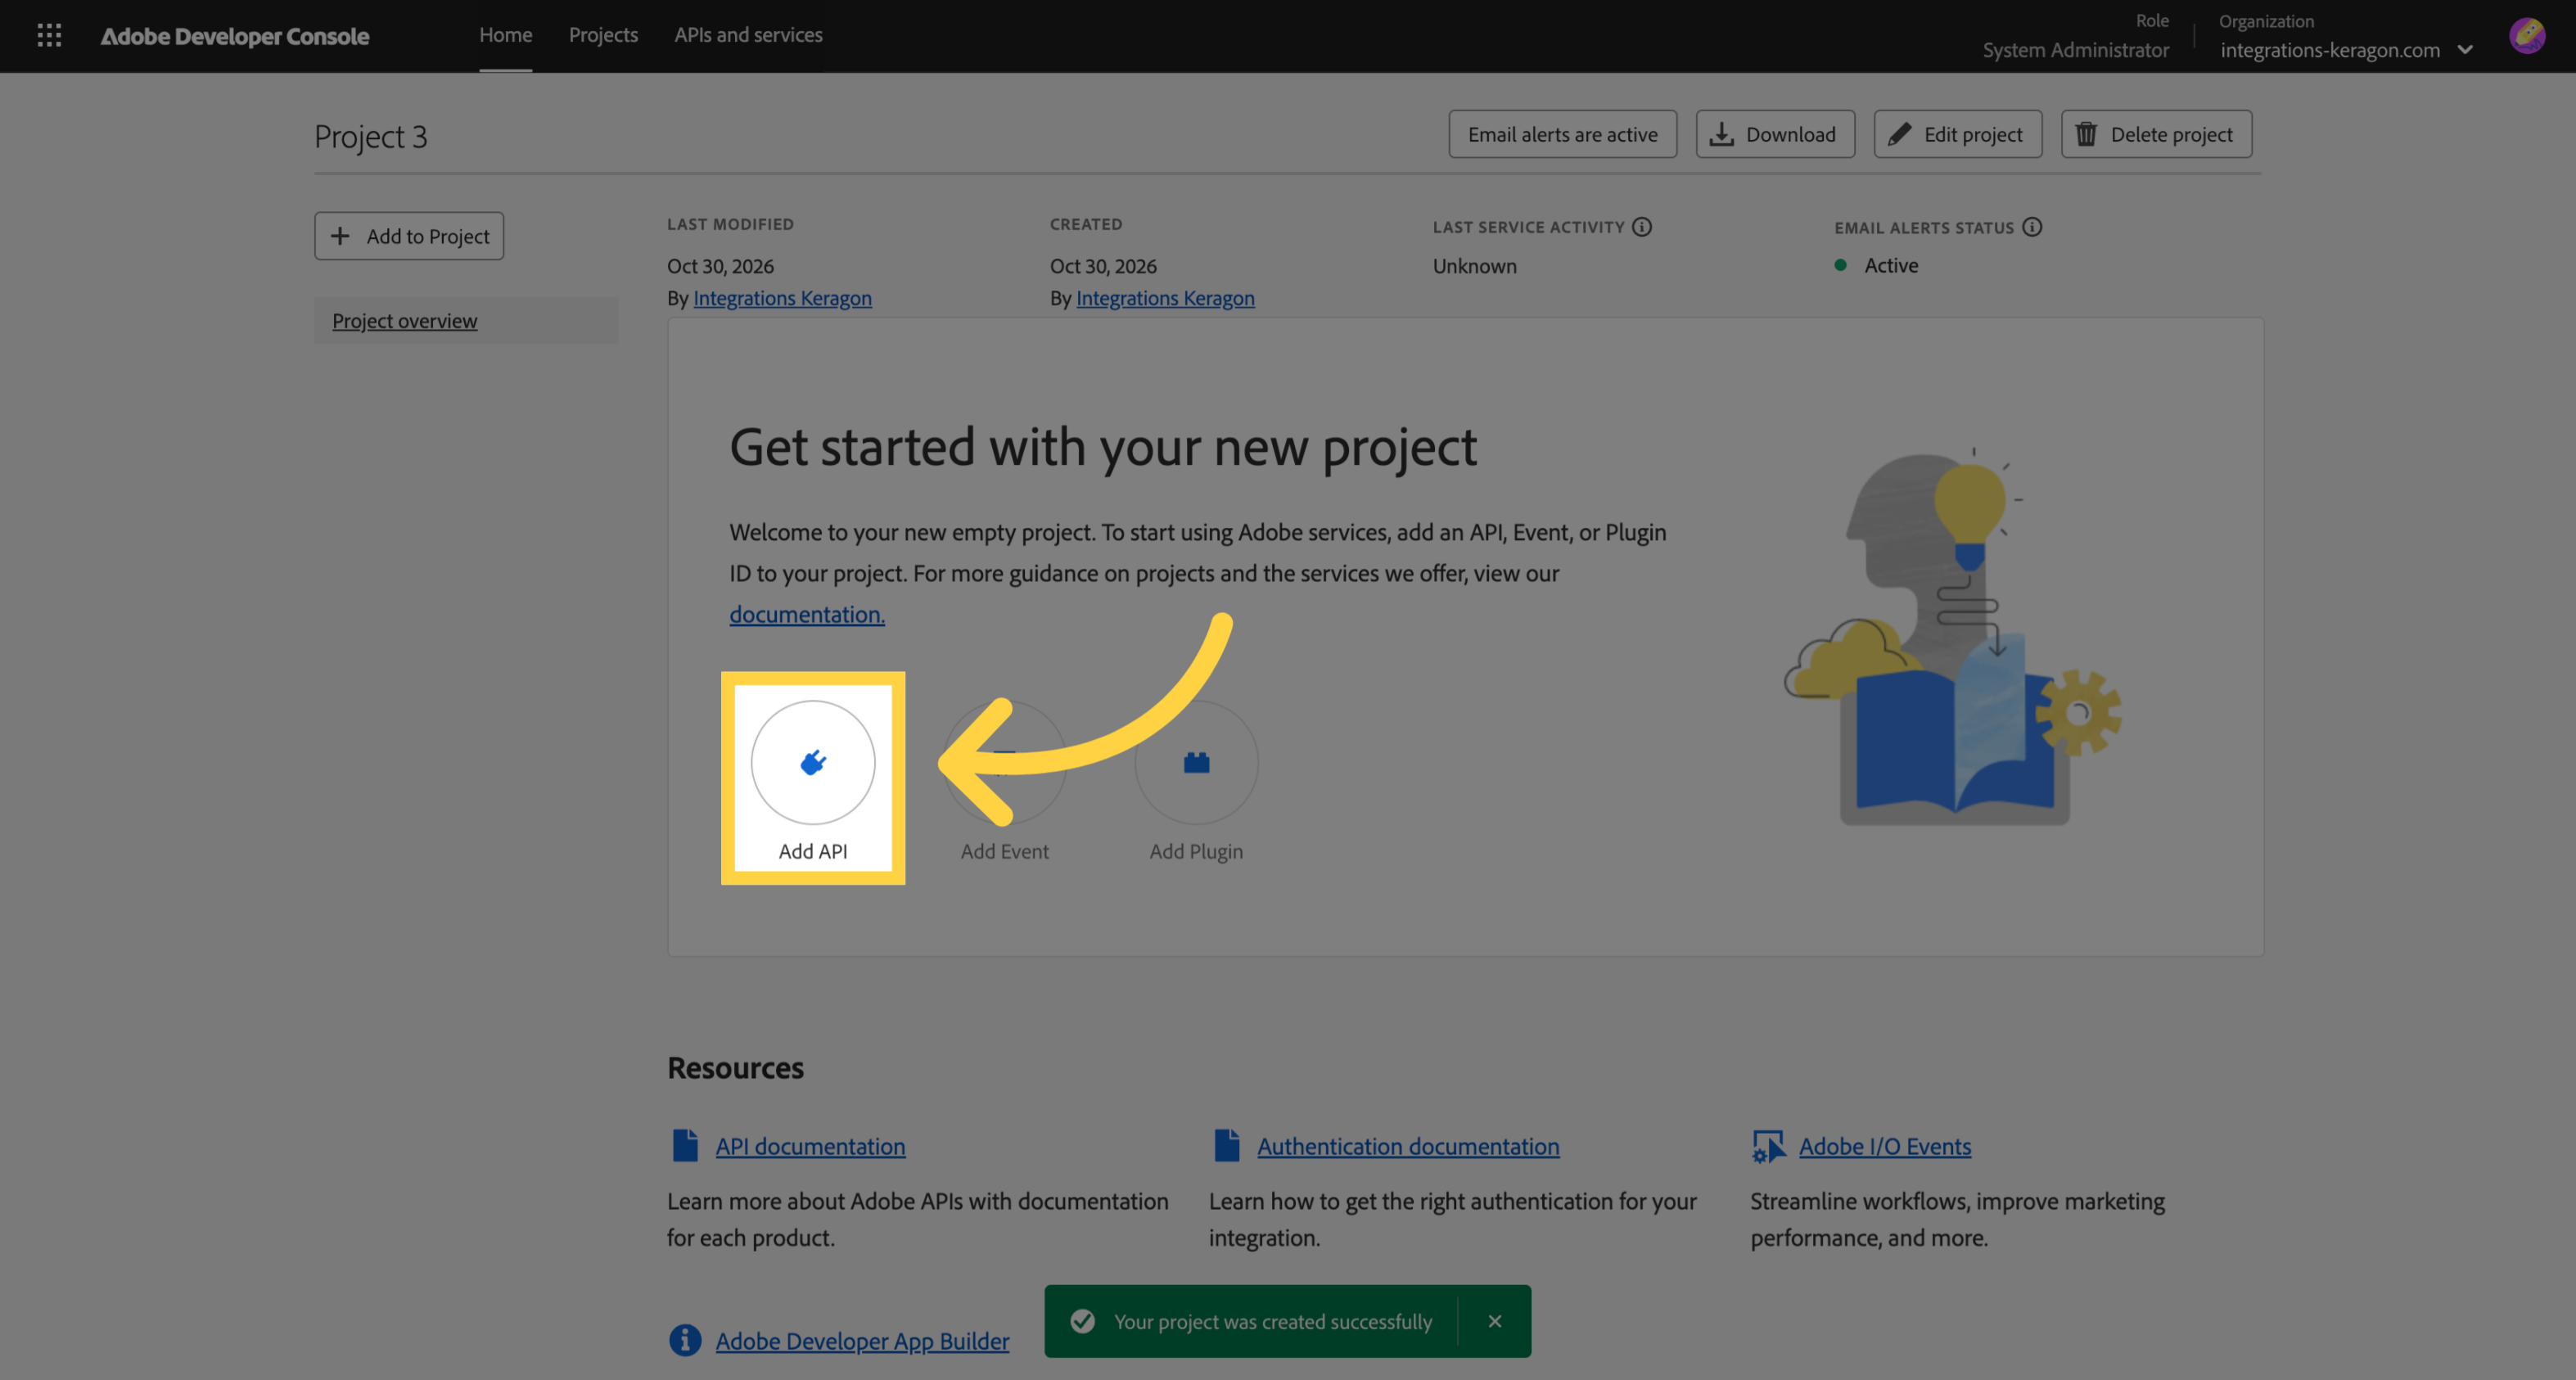Open the Authentication documentation link
The image size is (2576, 1380).
pyautogui.click(x=1408, y=1146)
